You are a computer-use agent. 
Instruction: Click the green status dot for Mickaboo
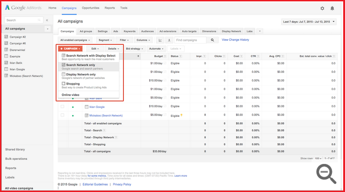point(73,115)
